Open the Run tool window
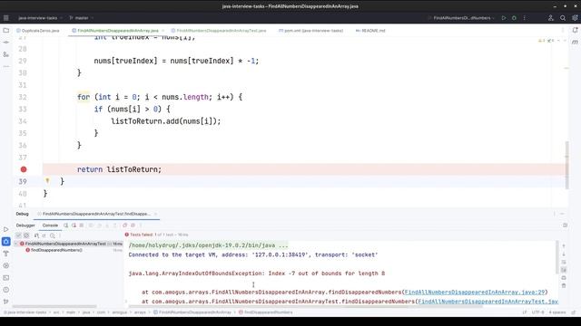 click(x=6, y=229)
